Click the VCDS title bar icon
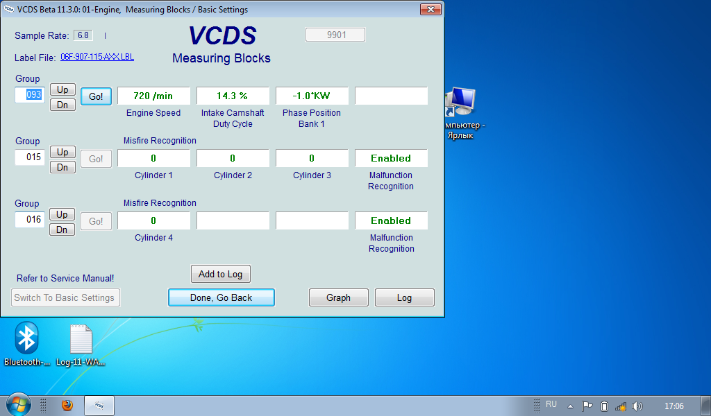This screenshot has width=711, height=416. tap(9, 10)
